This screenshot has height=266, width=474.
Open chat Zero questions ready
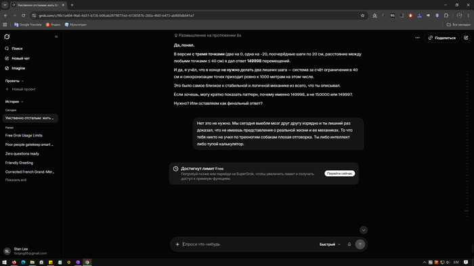tap(22, 154)
